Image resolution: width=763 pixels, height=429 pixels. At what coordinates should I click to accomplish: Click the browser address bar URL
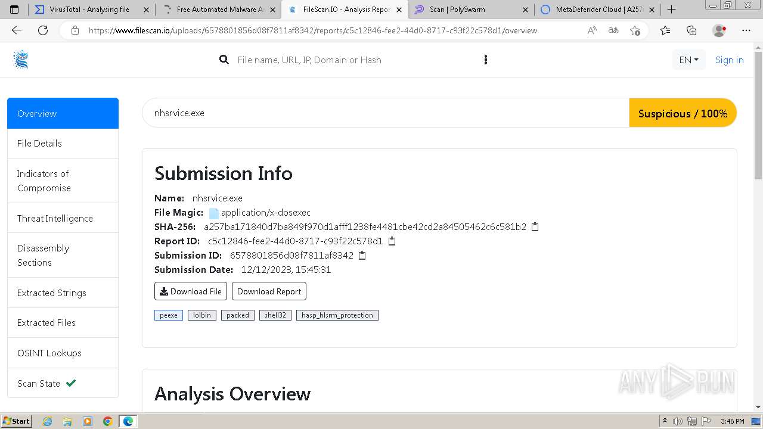pyautogui.click(x=313, y=30)
